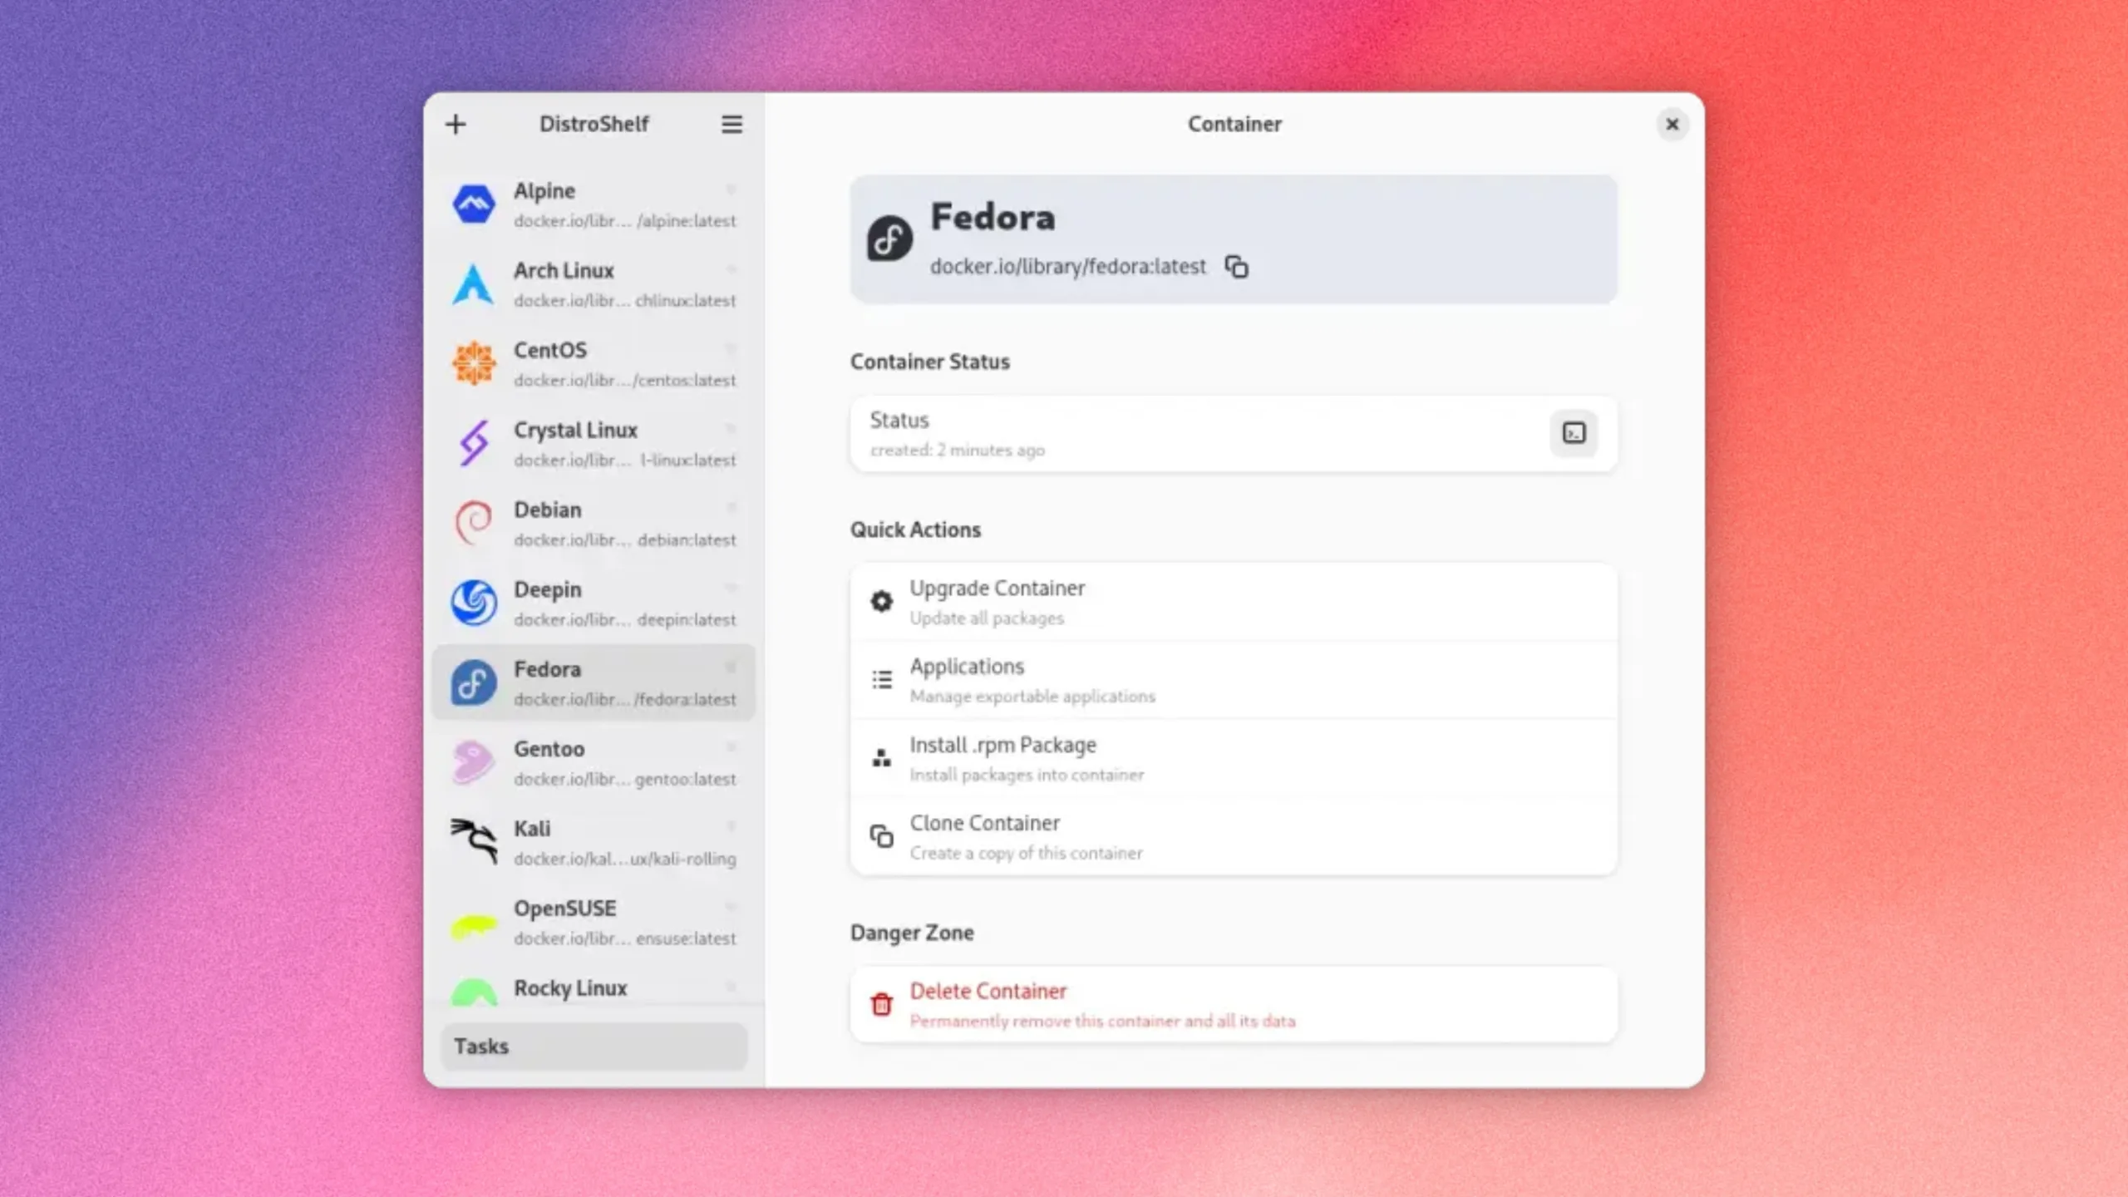Select Rocky Linux container
2128x1197 pixels.
pyautogui.click(x=594, y=986)
